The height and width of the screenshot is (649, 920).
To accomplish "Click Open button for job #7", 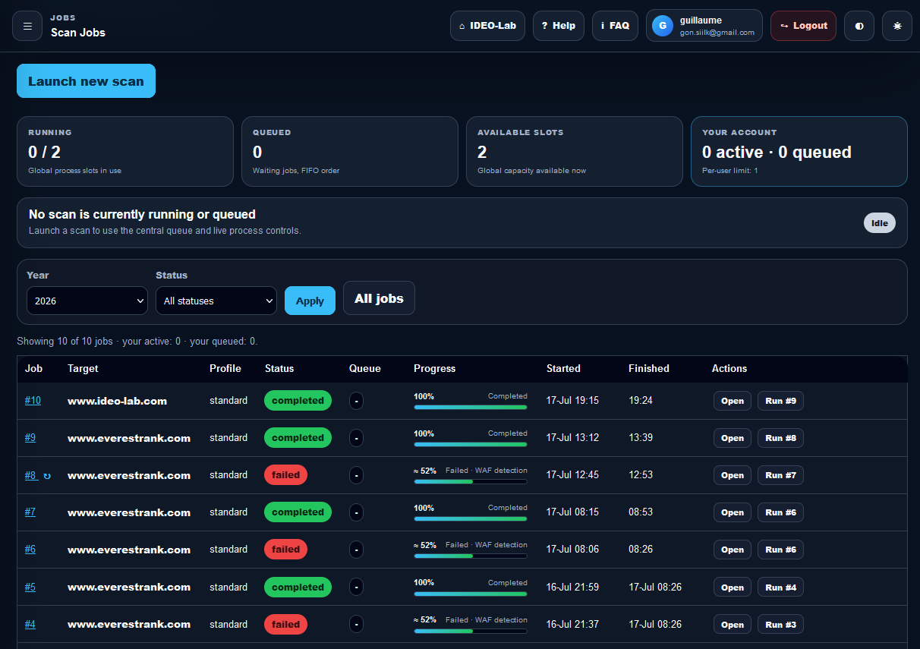I will [733, 512].
